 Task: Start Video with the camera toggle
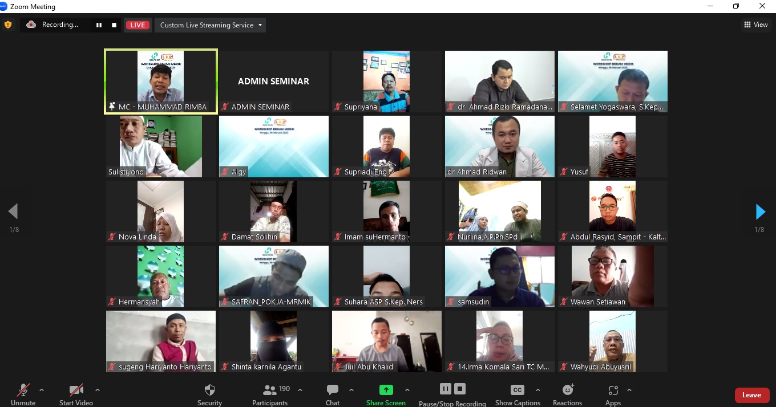point(76,390)
